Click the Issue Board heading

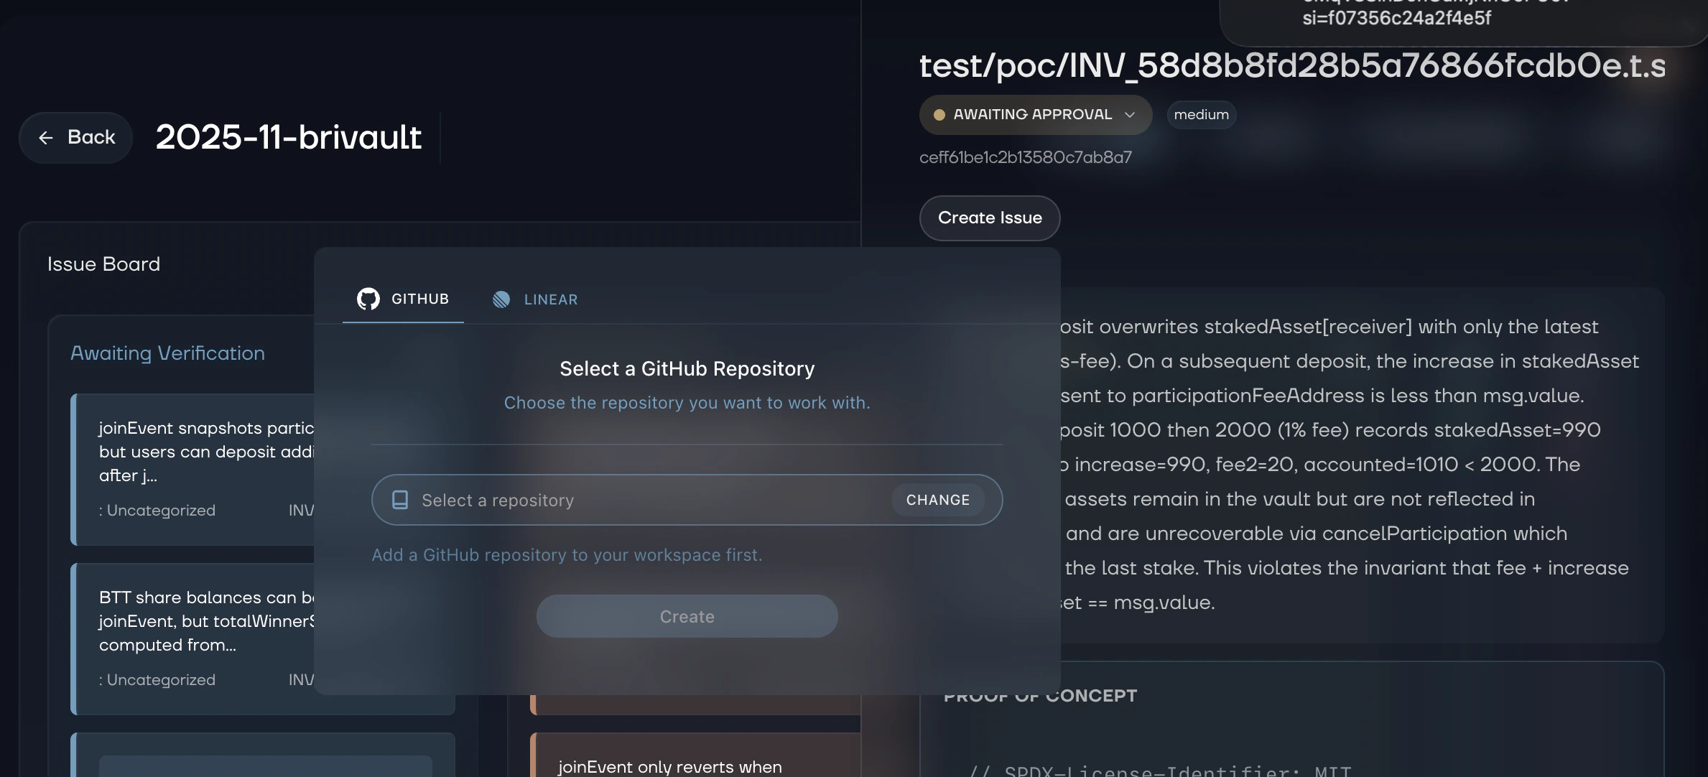point(104,264)
